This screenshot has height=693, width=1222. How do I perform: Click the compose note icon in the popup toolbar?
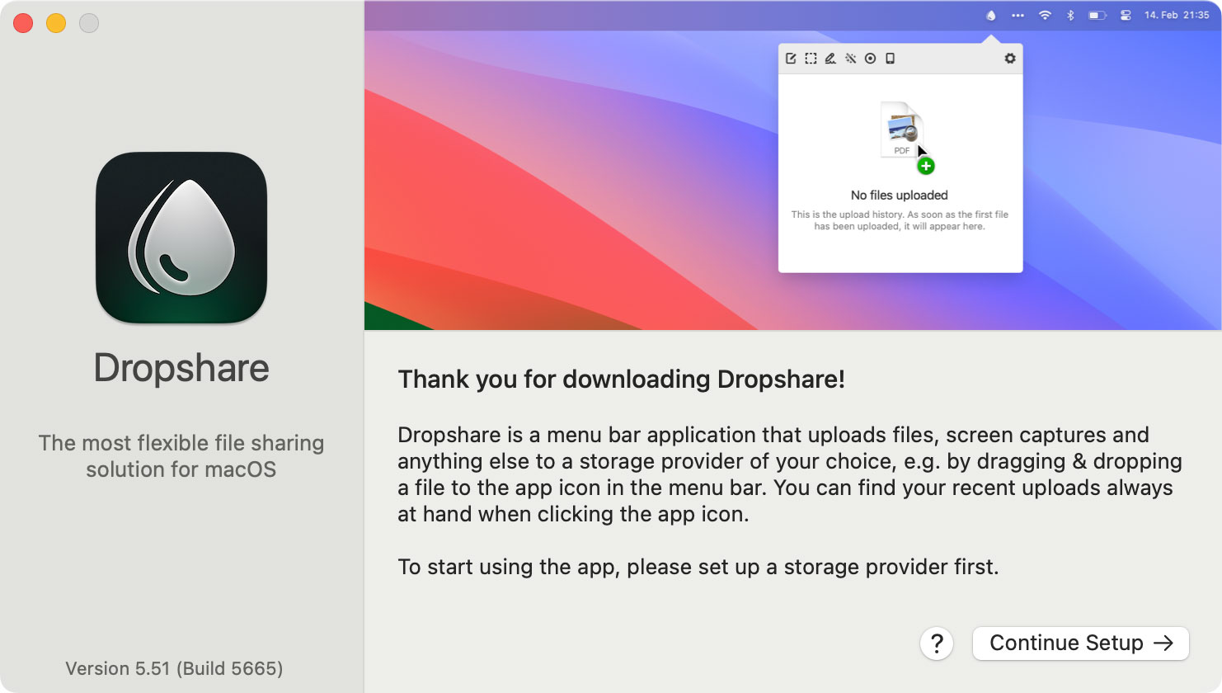pos(791,59)
